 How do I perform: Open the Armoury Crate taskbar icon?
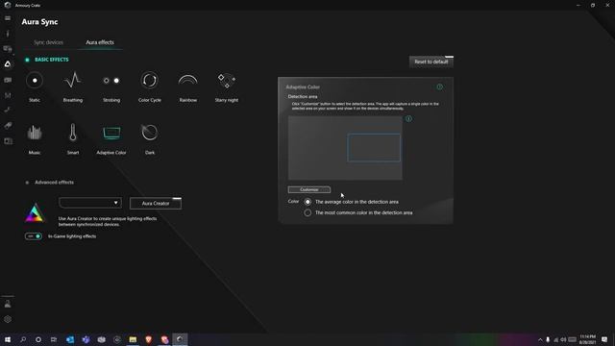[180, 339]
